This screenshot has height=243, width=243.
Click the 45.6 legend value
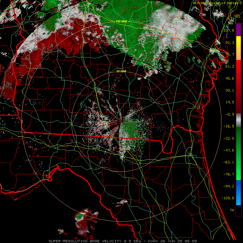tap(230, 78)
